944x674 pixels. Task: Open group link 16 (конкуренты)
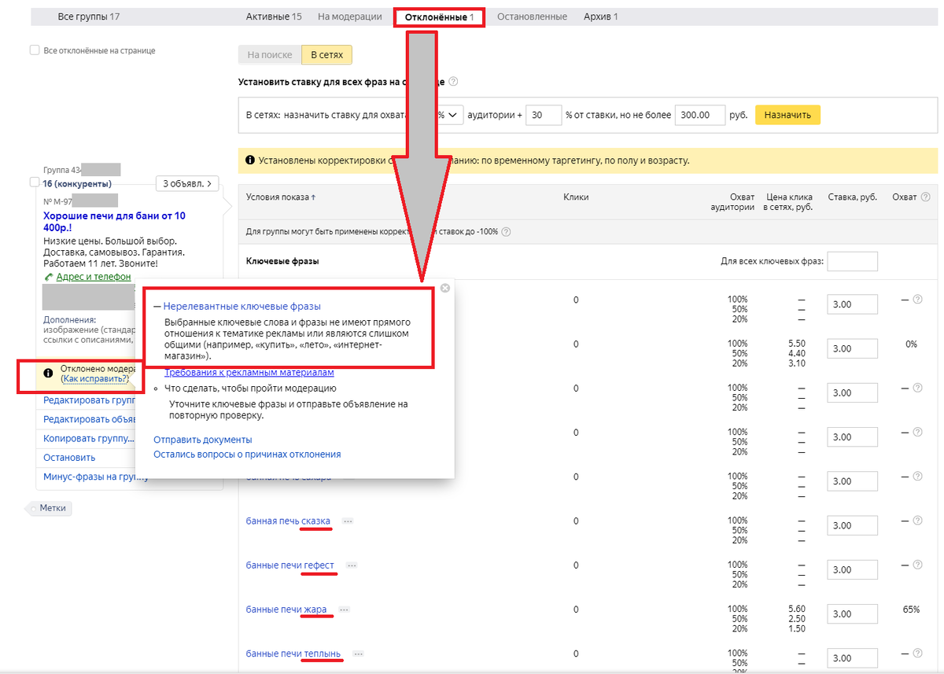(x=77, y=184)
